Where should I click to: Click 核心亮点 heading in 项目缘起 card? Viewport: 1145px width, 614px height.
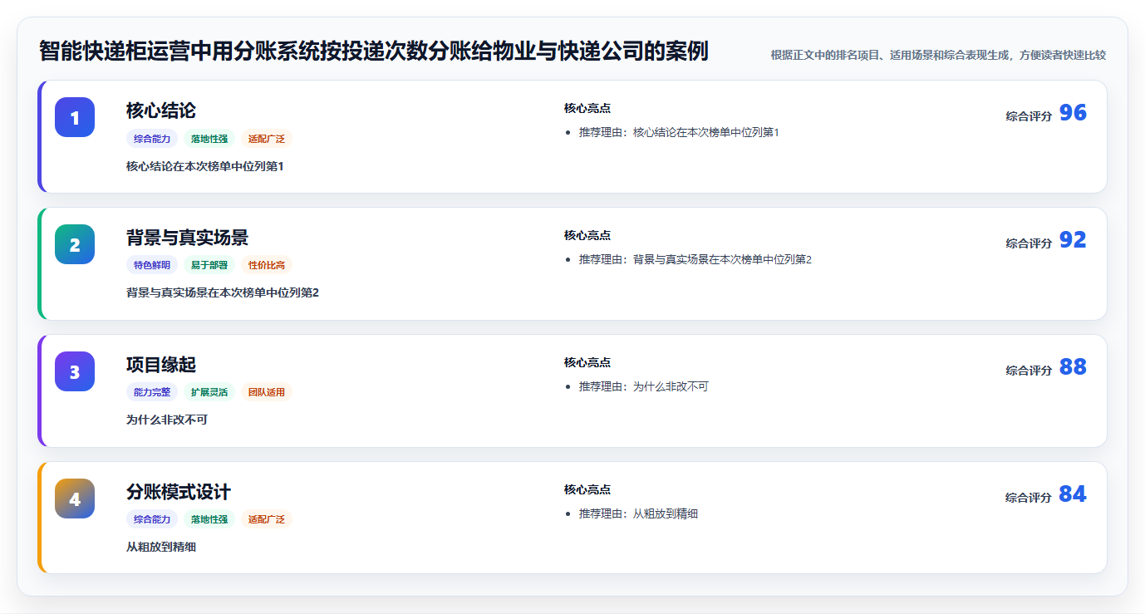tap(587, 362)
